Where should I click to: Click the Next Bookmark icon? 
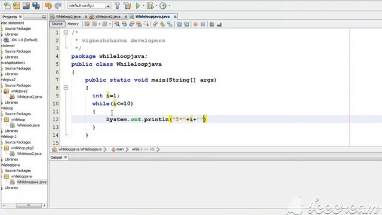[x=162, y=24]
